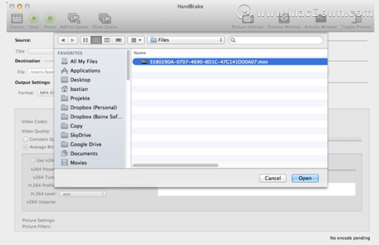Open the Files folder path popup
The image size is (379, 245).
point(186,40)
